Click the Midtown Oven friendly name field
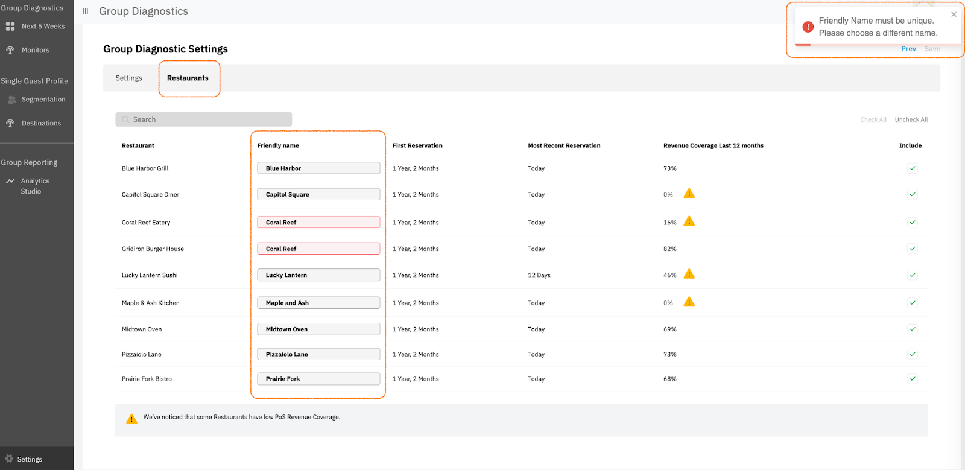965x470 pixels. [318, 329]
